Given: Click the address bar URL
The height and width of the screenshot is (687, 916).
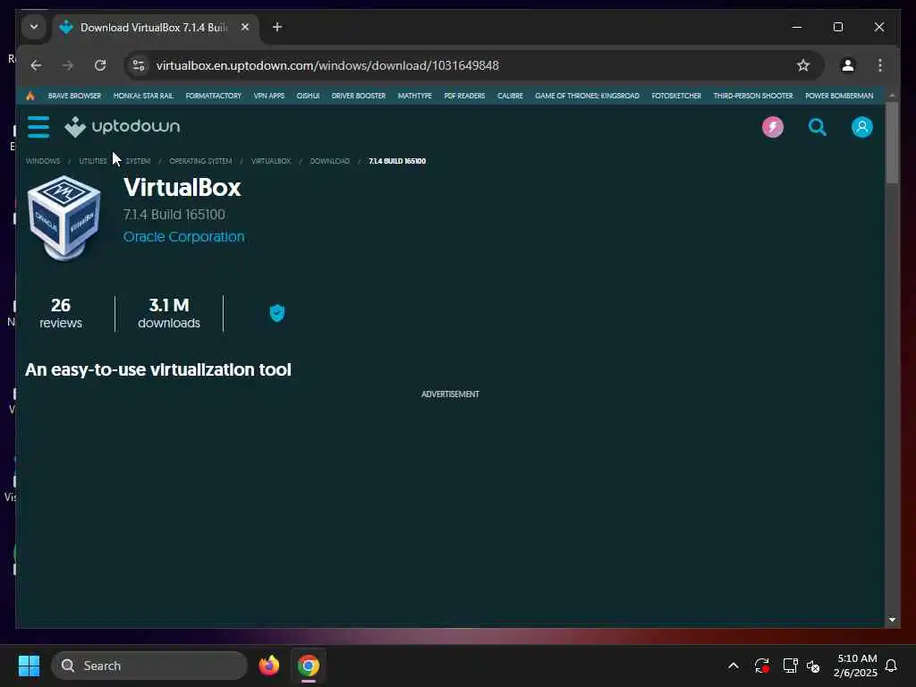Looking at the screenshot, I should [327, 65].
